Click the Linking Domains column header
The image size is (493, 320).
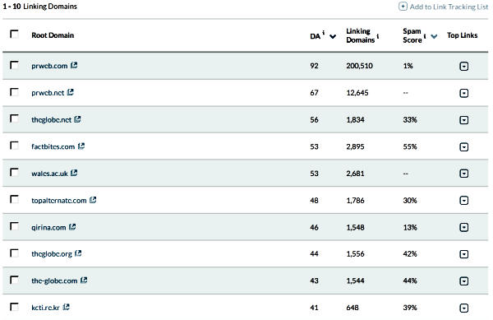point(361,35)
